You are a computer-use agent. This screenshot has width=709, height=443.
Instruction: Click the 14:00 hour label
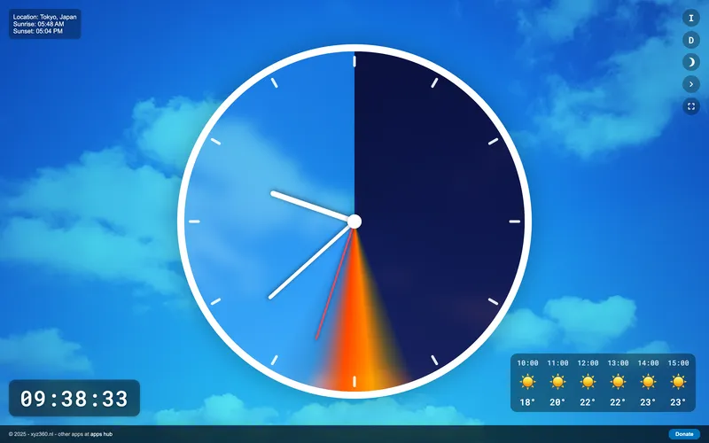(648, 363)
